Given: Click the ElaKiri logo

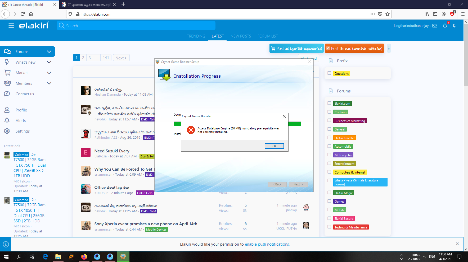Looking at the screenshot, I should pos(34,26).
